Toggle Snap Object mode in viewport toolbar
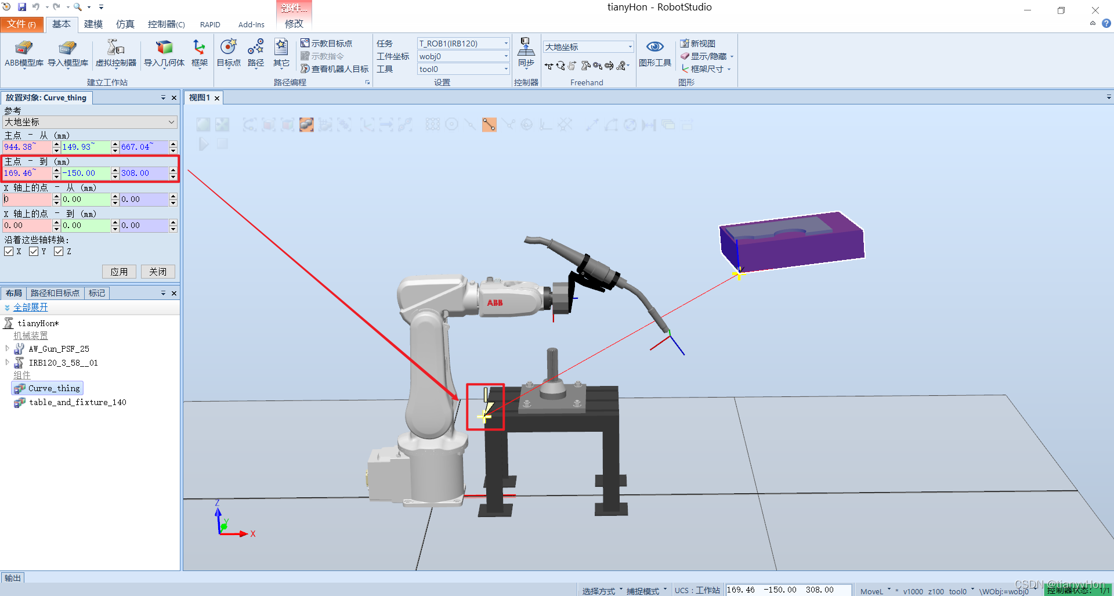This screenshot has width=1114, height=596. pos(433,124)
